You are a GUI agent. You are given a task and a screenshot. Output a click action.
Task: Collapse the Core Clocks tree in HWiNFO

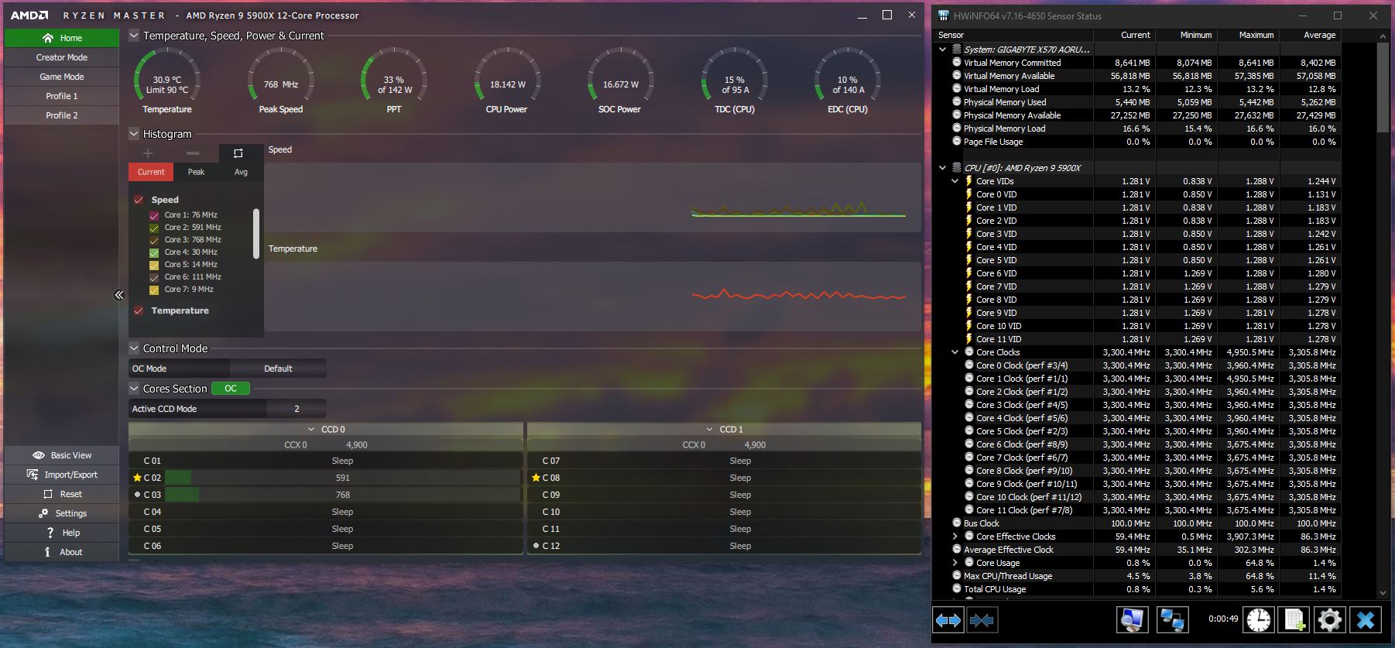click(955, 352)
